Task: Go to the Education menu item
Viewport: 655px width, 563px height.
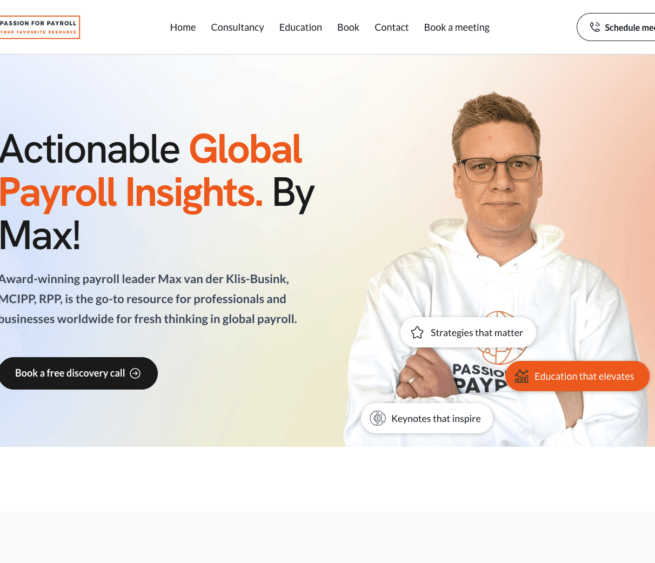Action: [x=300, y=27]
